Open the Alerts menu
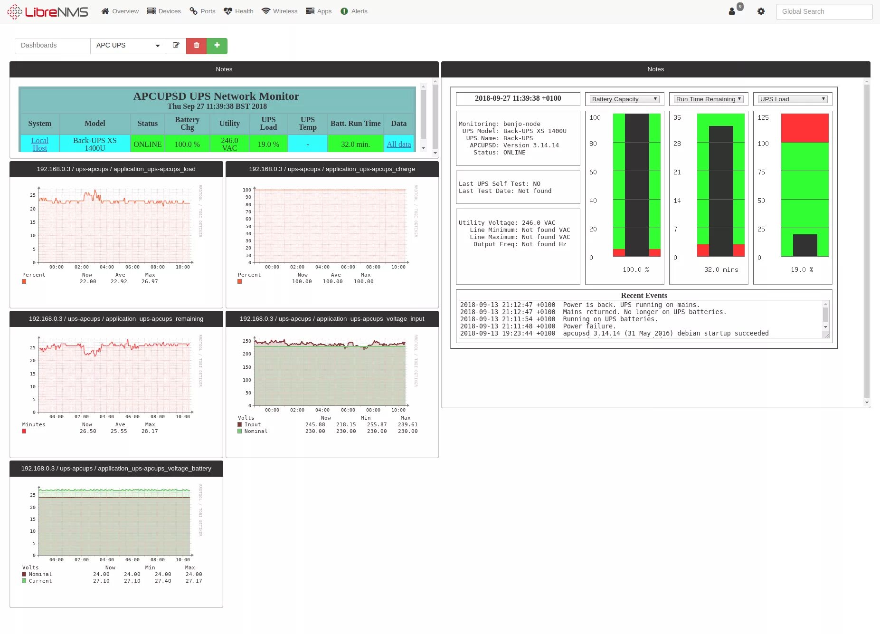 (x=354, y=11)
